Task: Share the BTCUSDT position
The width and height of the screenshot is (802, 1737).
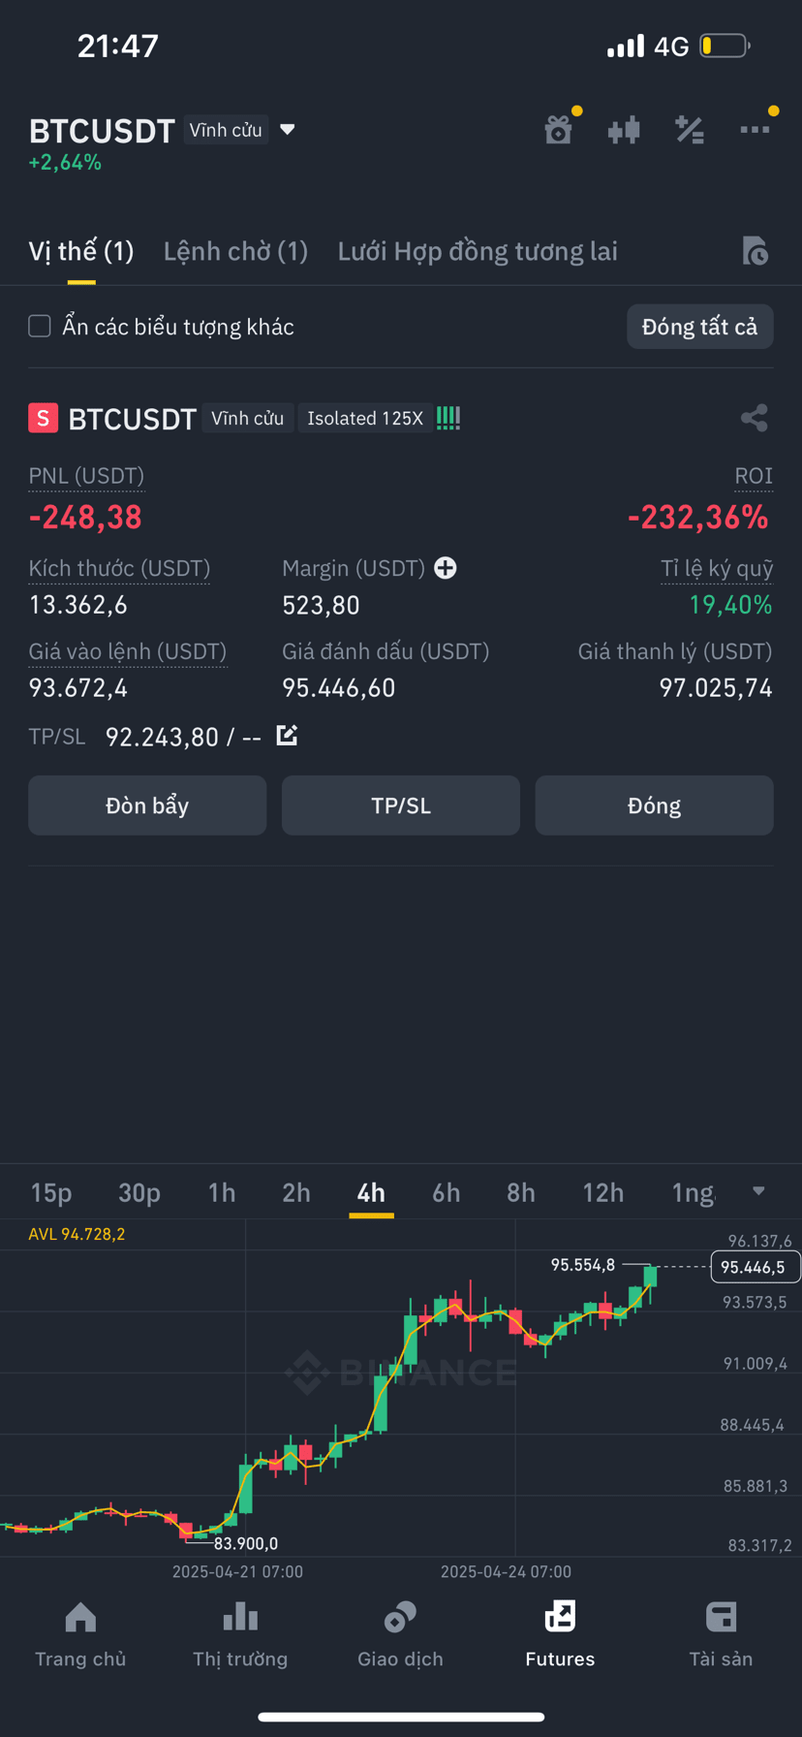Action: (754, 418)
